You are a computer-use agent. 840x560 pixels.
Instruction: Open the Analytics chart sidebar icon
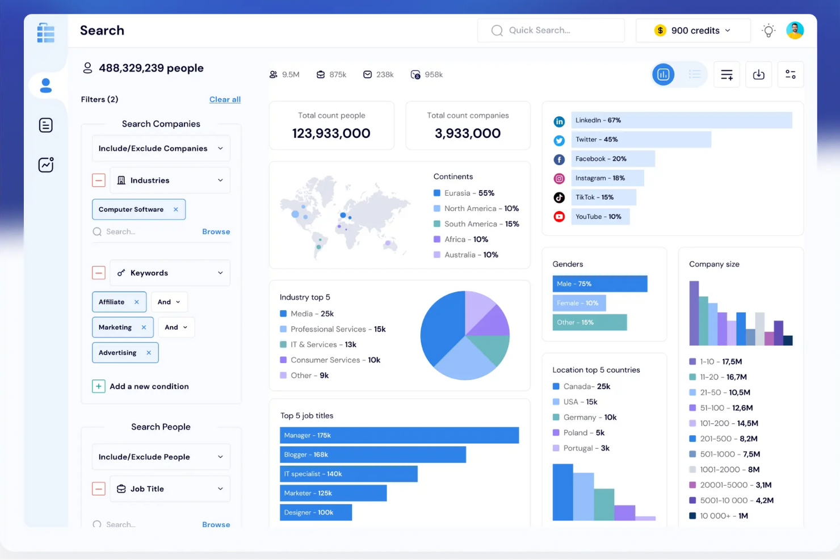pos(46,165)
